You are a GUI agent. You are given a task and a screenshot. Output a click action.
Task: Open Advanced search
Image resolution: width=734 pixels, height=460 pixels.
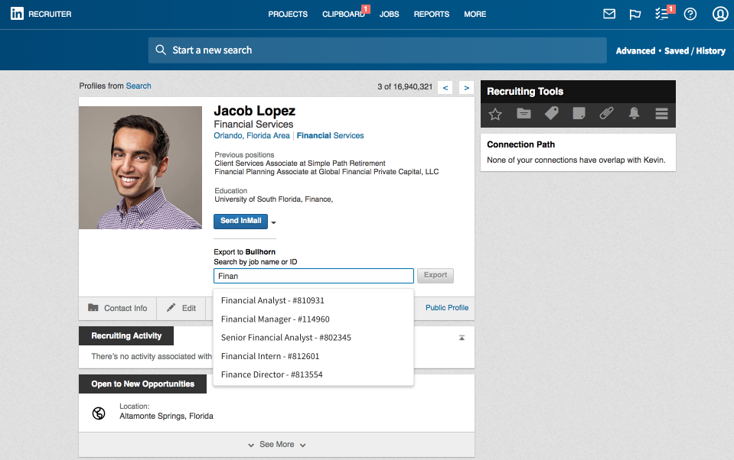pos(635,51)
